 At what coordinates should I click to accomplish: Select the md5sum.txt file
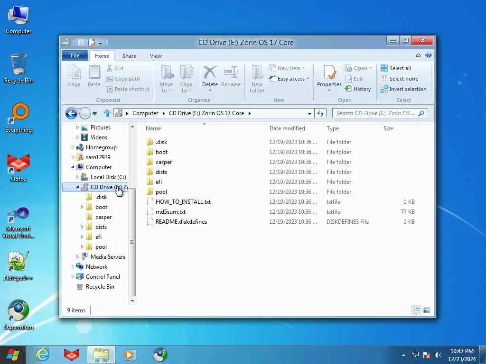tap(170, 212)
